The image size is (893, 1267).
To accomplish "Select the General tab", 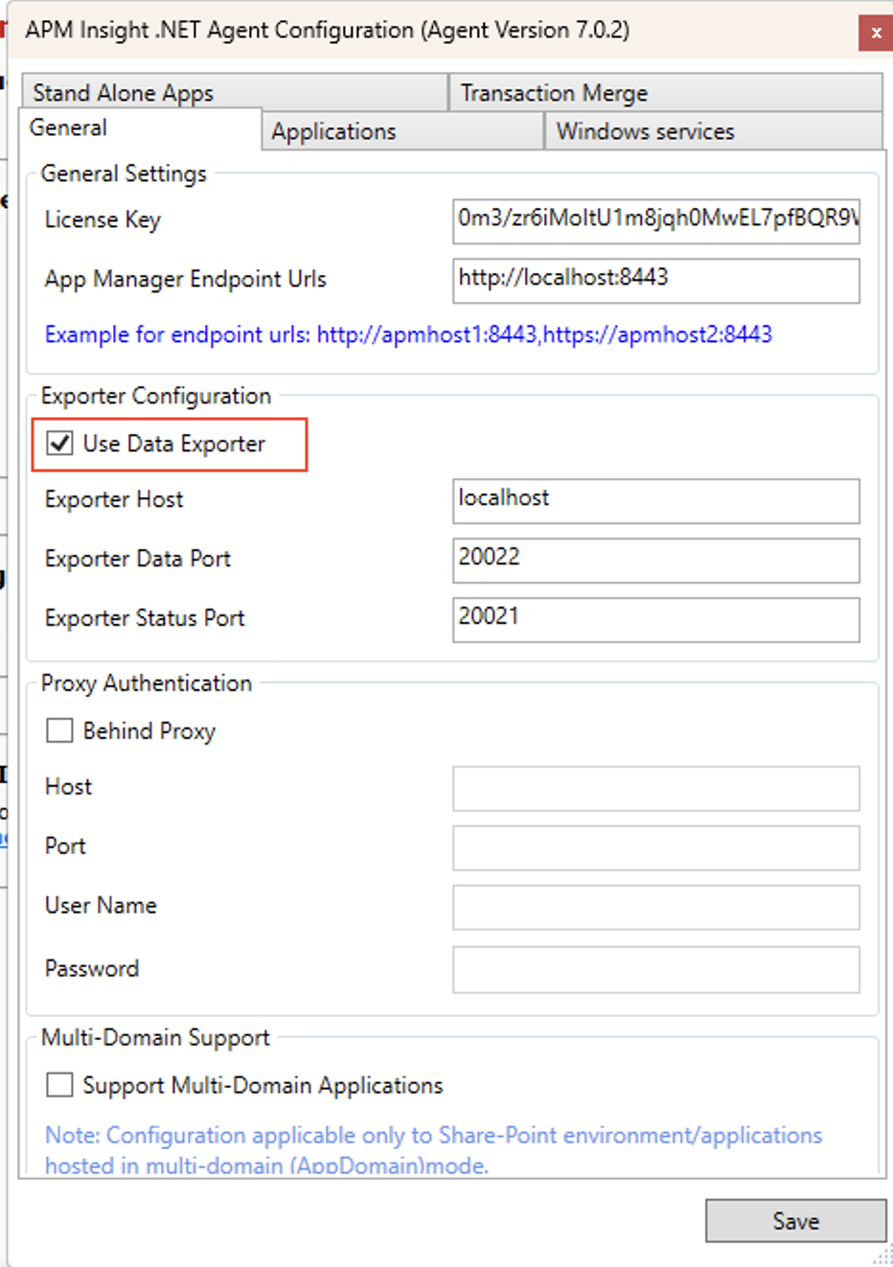I will (140, 128).
